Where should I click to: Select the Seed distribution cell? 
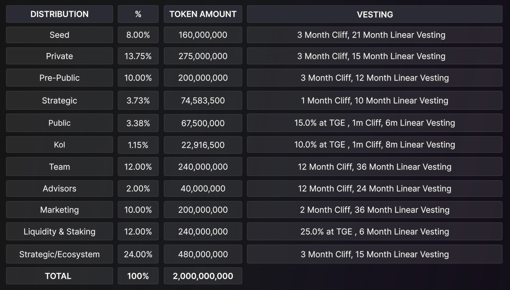coord(59,35)
